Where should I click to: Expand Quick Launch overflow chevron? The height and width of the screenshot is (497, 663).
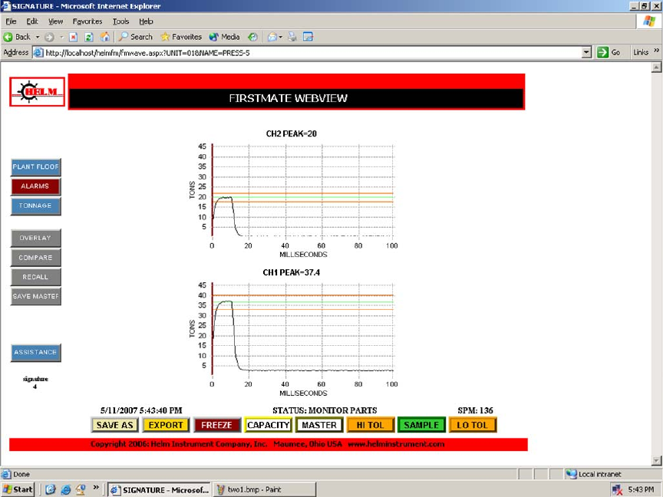[96, 487]
